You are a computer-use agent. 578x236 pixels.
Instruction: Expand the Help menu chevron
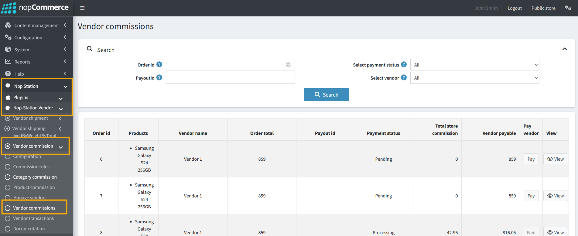click(65, 74)
